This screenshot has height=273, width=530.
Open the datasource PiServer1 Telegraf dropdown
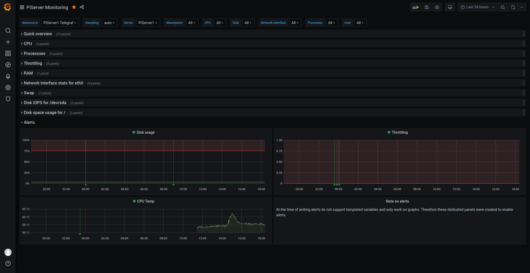click(x=60, y=23)
